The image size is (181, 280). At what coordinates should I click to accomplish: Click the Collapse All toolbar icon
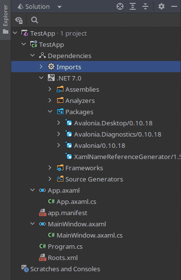click(x=145, y=7)
